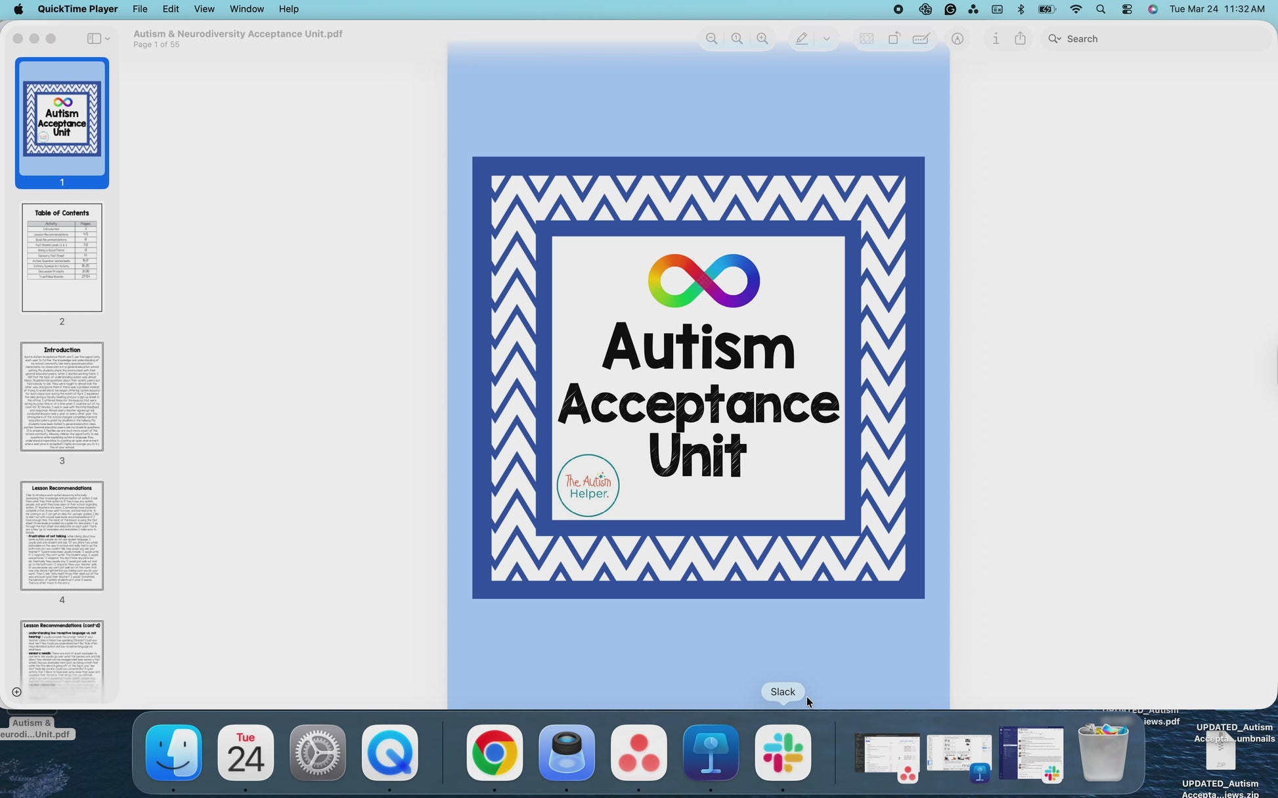Open the Window menu
This screenshot has width=1278, height=798.
coord(246,9)
